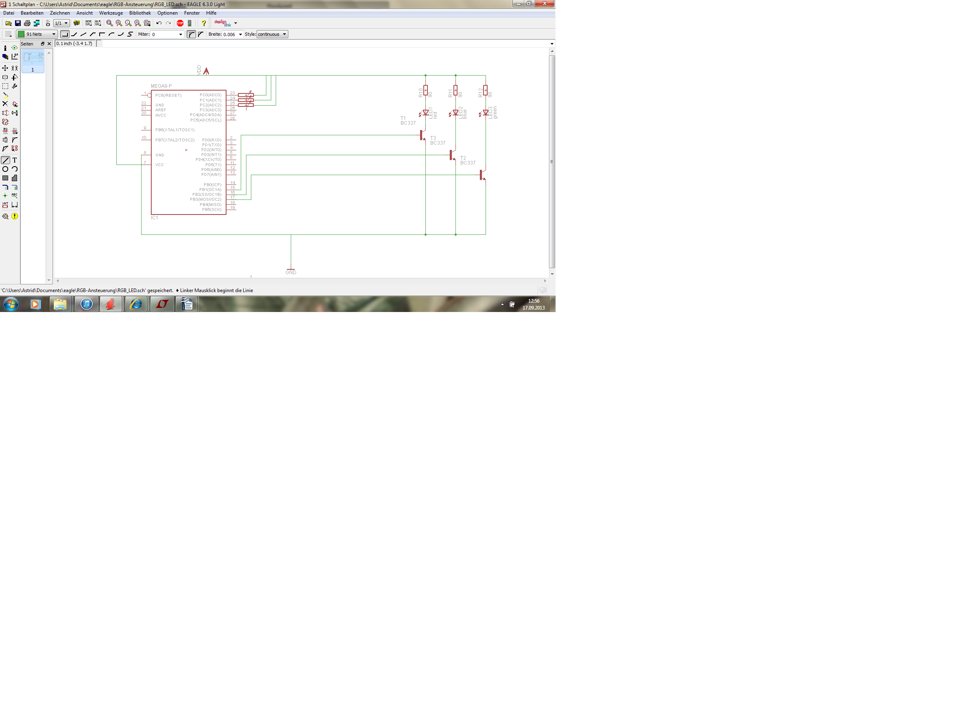Toggle the grid settings button
Viewport: 976px width, 702px height.
[x=8, y=35]
